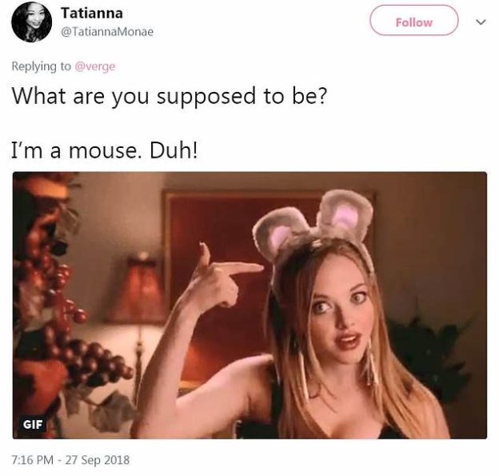This screenshot has width=499, height=476.
Task: Expand the tweet options chevron beside Follow
Action: click(x=481, y=22)
